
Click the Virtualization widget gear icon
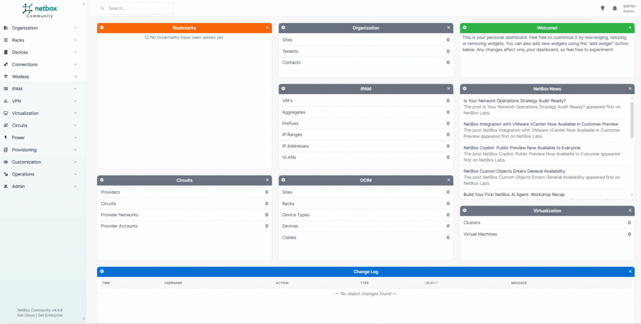464,211
